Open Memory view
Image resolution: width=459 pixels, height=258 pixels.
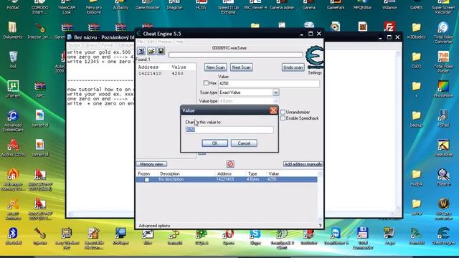coord(151,164)
